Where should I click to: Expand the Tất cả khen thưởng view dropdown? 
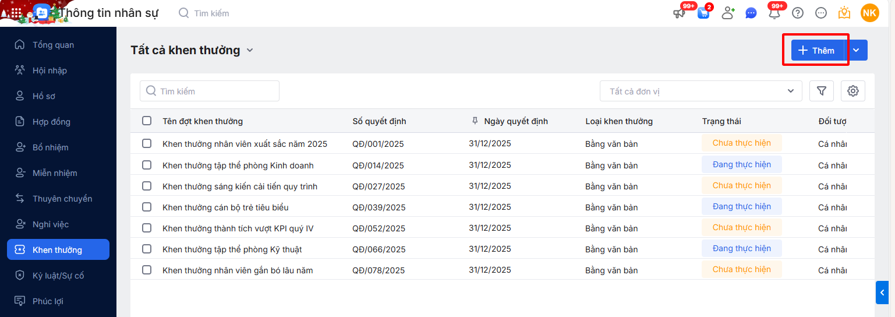click(x=250, y=50)
